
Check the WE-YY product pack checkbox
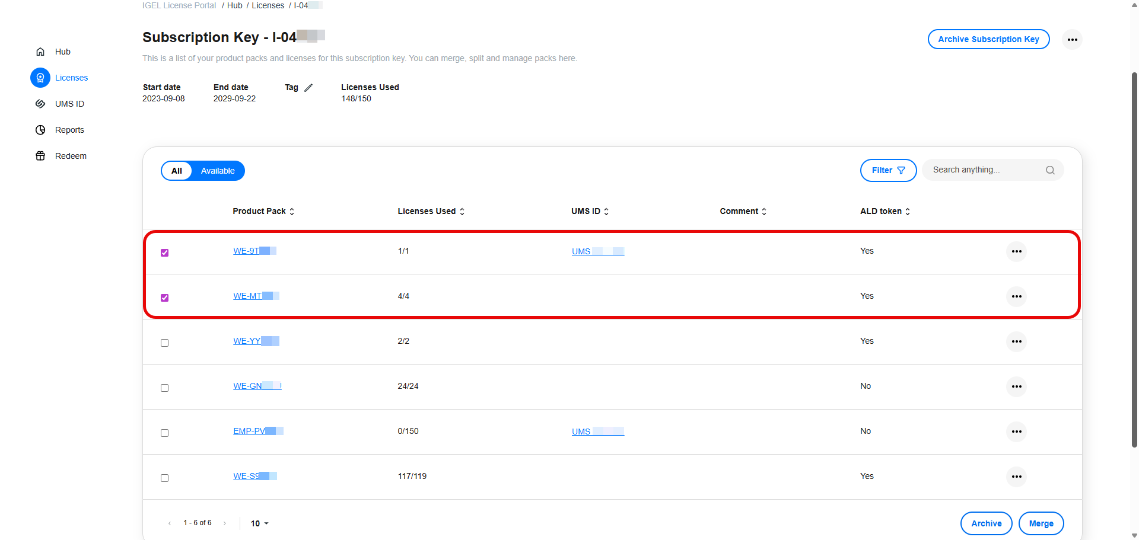[x=164, y=343]
